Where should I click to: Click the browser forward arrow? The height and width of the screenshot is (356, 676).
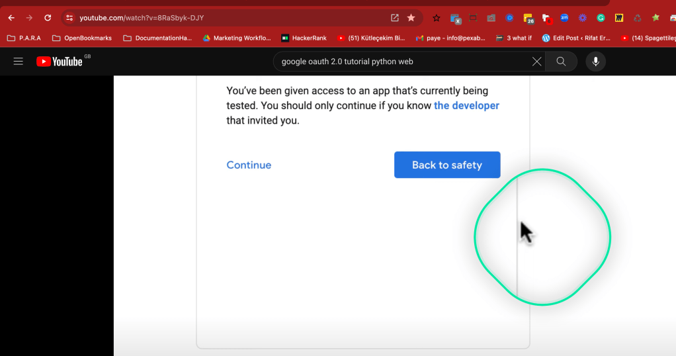pos(29,18)
